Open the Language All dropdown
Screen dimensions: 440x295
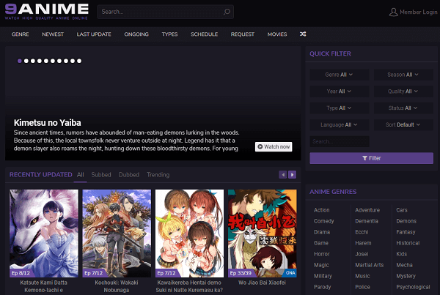click(340, 124)
